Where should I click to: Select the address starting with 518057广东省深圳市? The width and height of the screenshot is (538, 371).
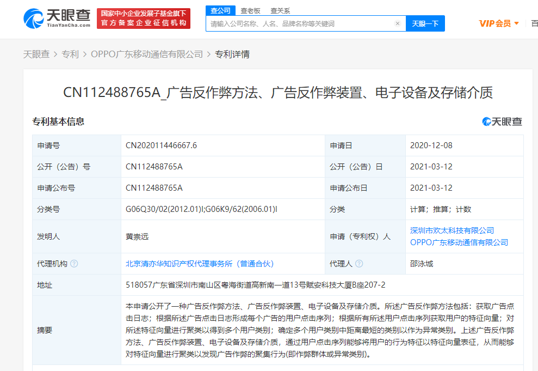tap(255, 285)
